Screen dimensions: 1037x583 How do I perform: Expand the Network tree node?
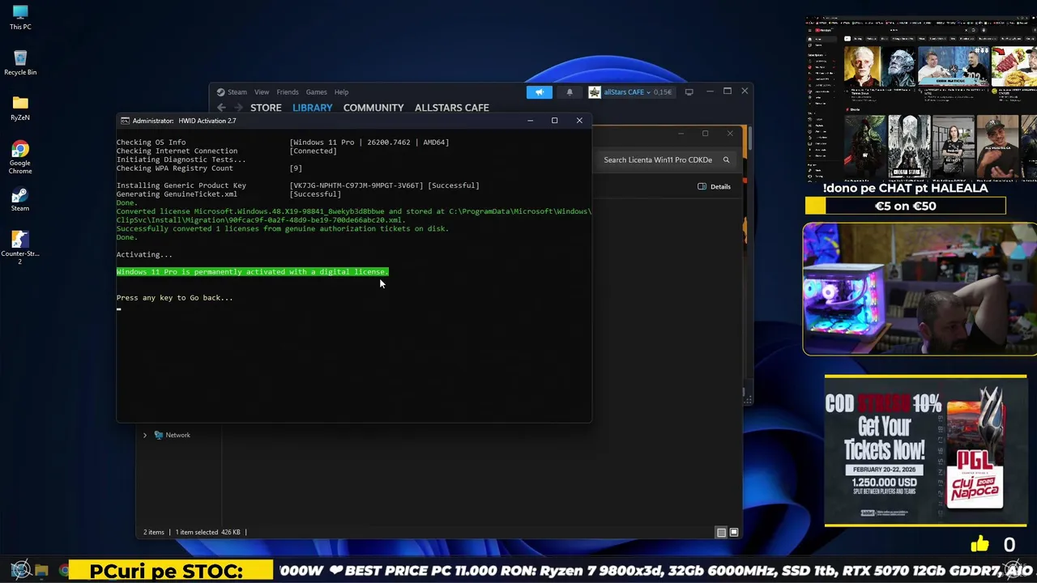pyautogui.click(x=145, y=435)
